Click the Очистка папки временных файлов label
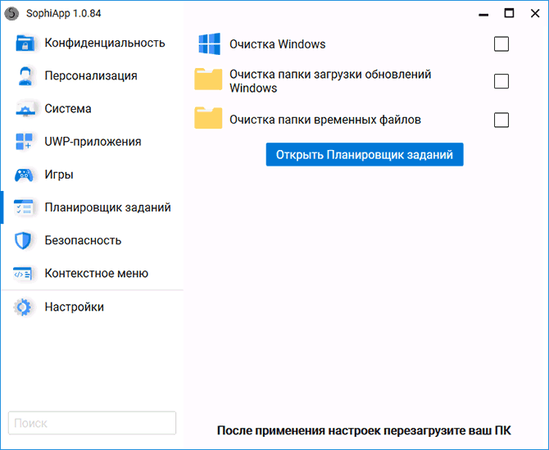The image size is (549, 450). (x=325, y=120)
